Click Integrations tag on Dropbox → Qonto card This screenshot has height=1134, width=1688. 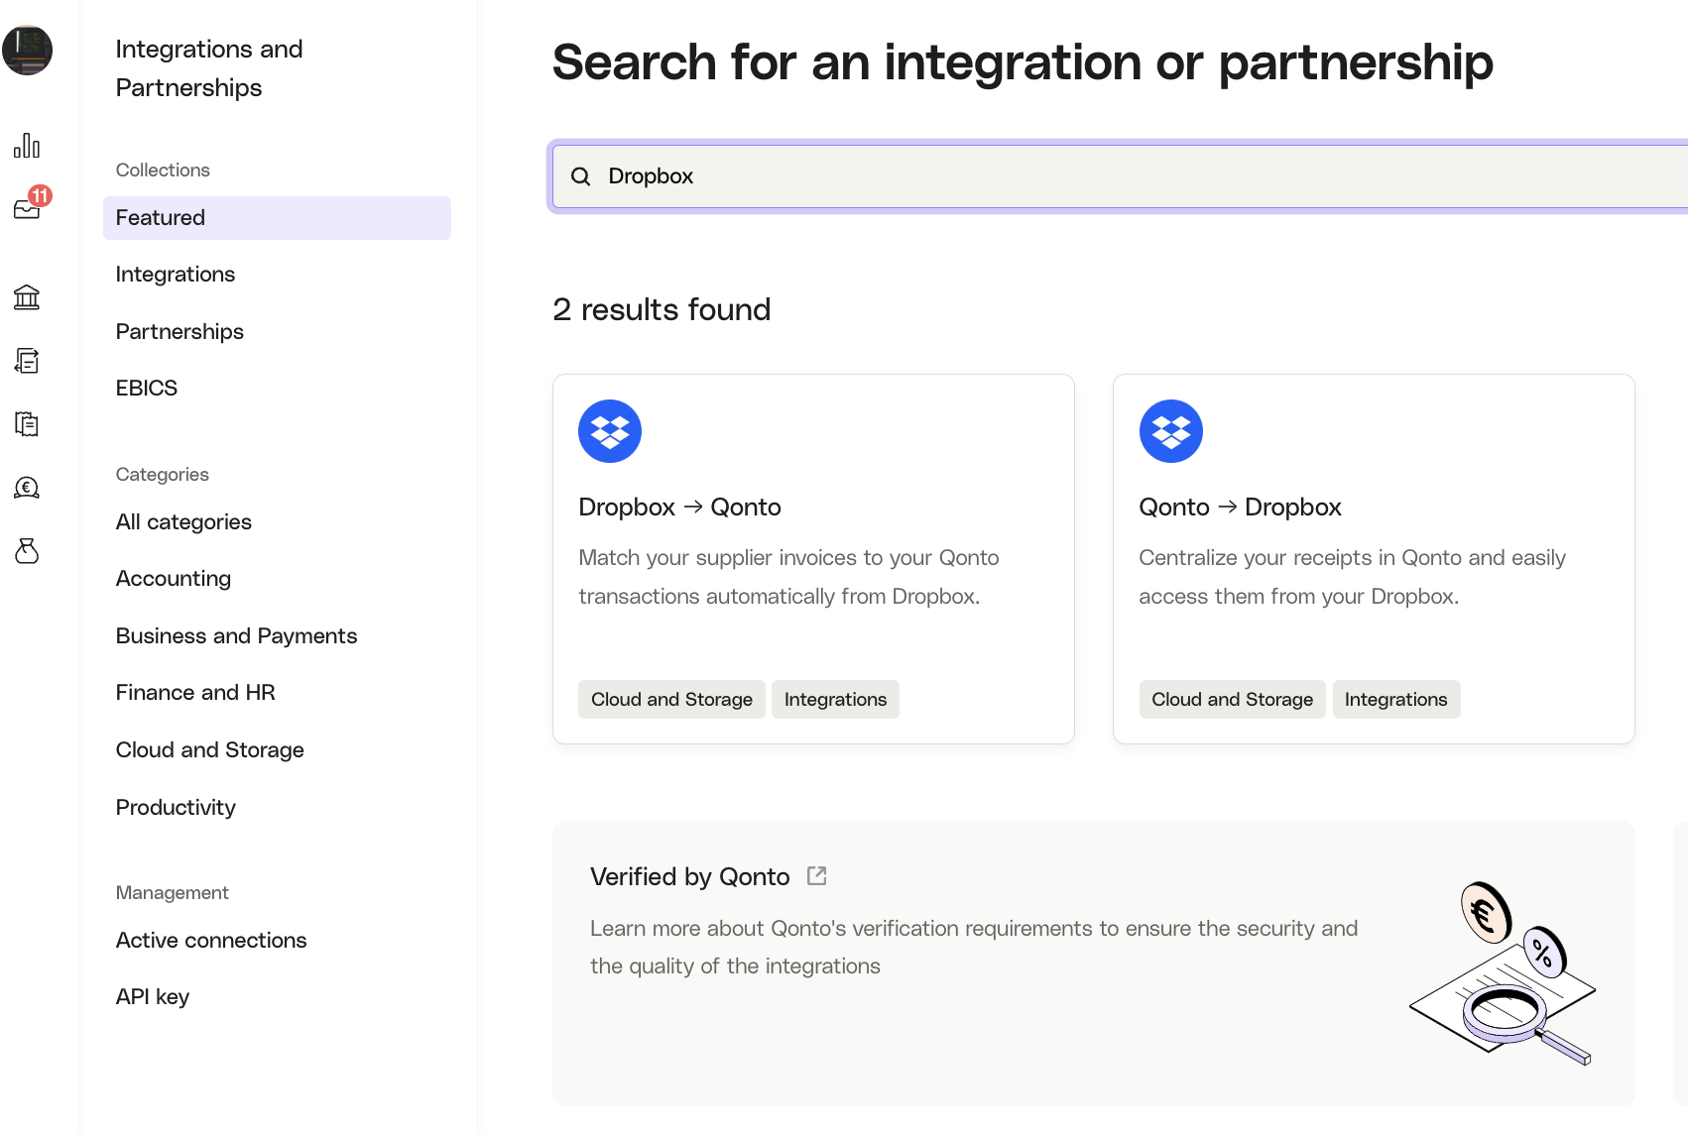[x=835, y=700]
